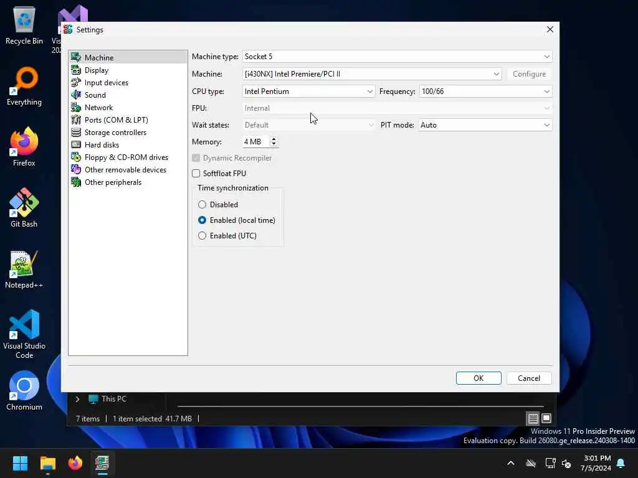This screenshot has width=638, height=478.
Task: Click the Other peripherals icon
Action: click(75, 182)
